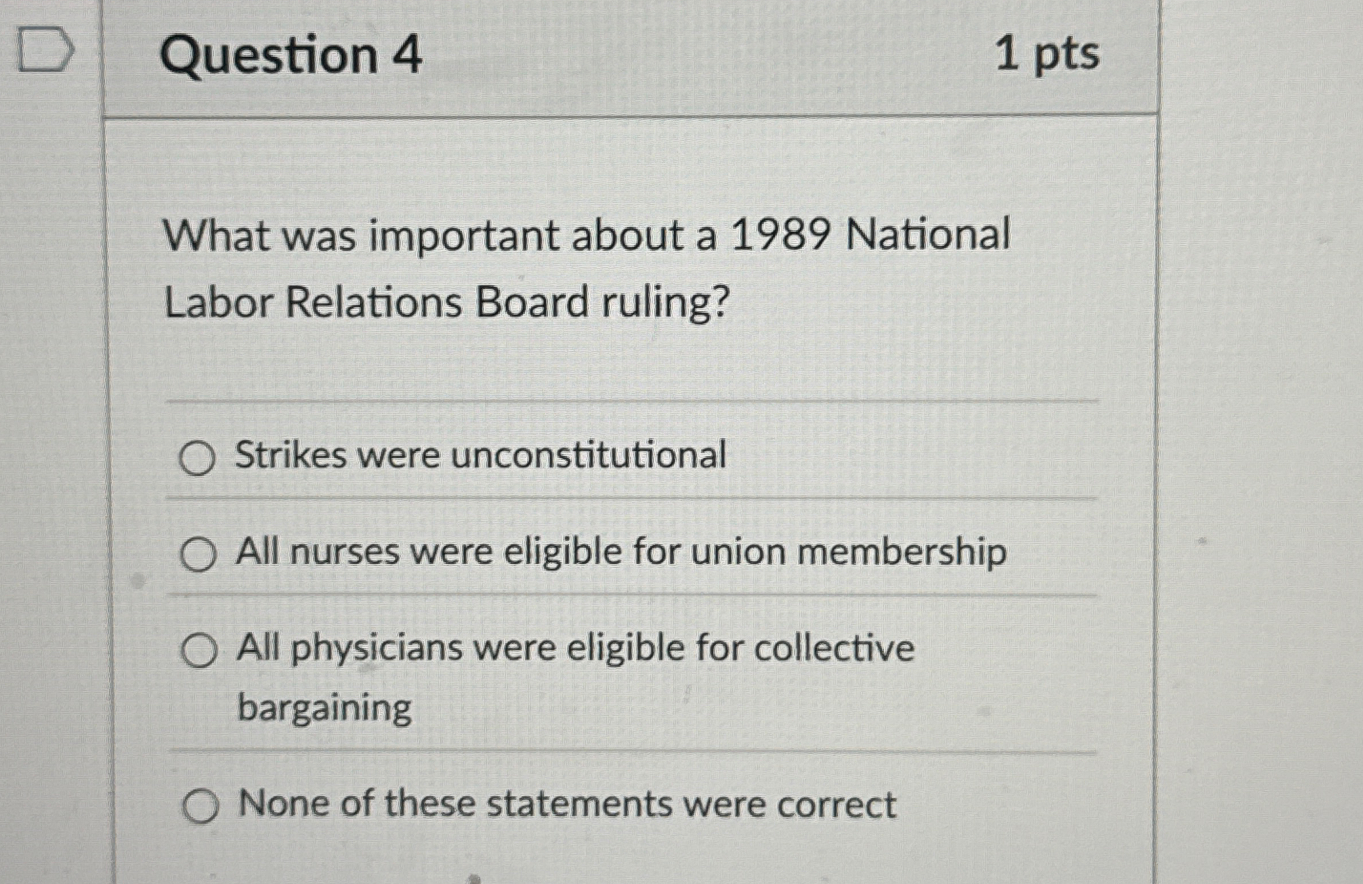Pick the 'All physicians were eligible' radio button
The image size is (1363, 884).
(x=198, y=651)
